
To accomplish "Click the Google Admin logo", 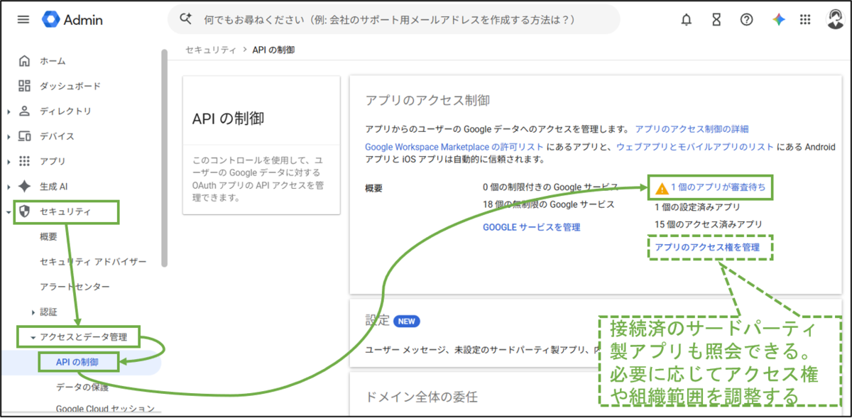I will coord(72,20).
